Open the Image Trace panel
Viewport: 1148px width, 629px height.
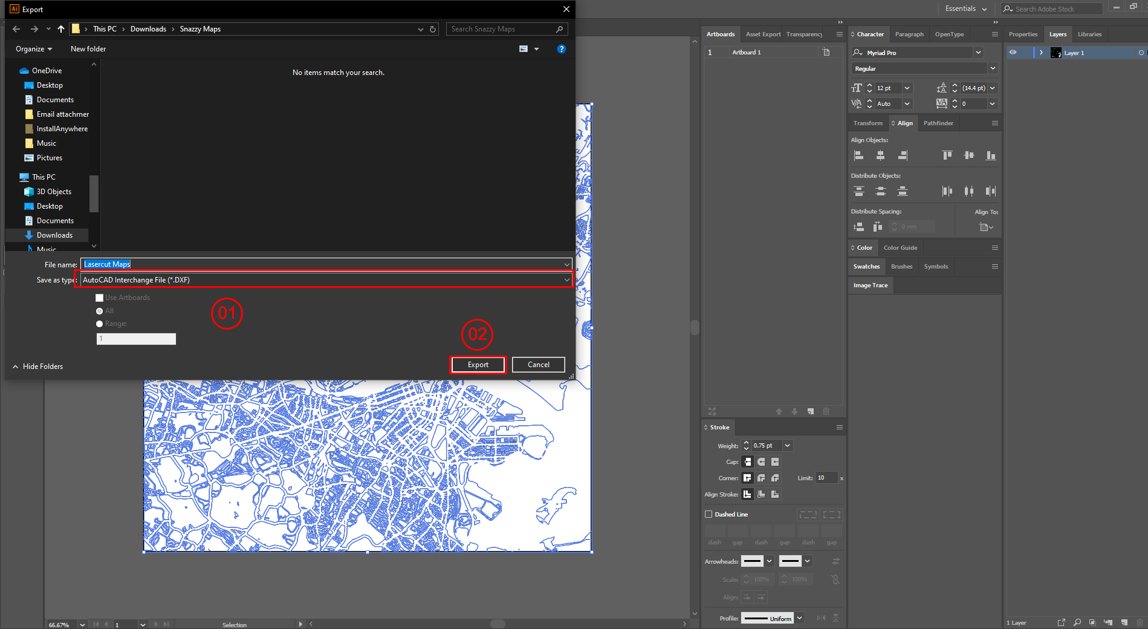point(870,285)
